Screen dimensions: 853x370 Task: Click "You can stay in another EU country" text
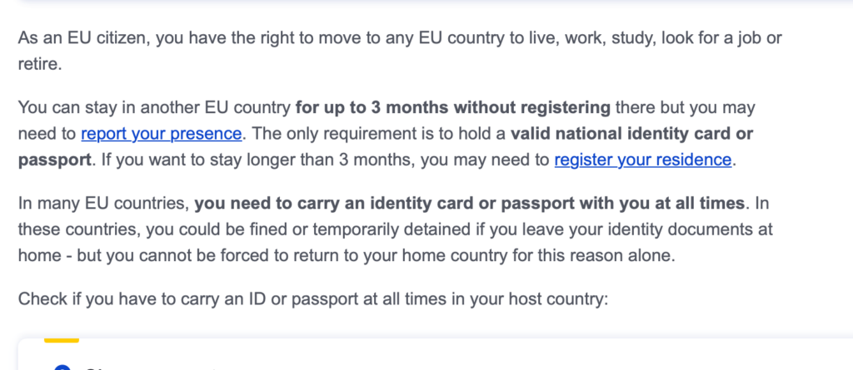point(154,107)
